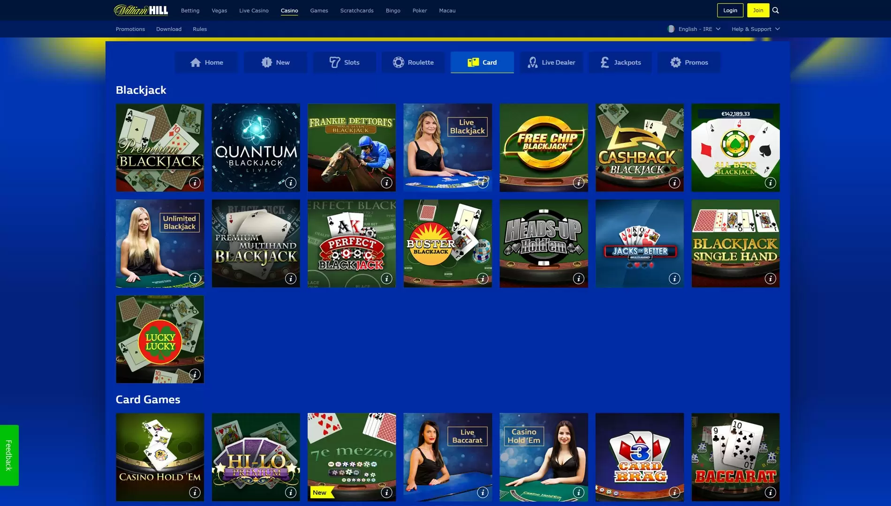Open info icon on Quantum Blackjack tile
This screenshot has height=506, width=891.
click(x=291, y=183)
